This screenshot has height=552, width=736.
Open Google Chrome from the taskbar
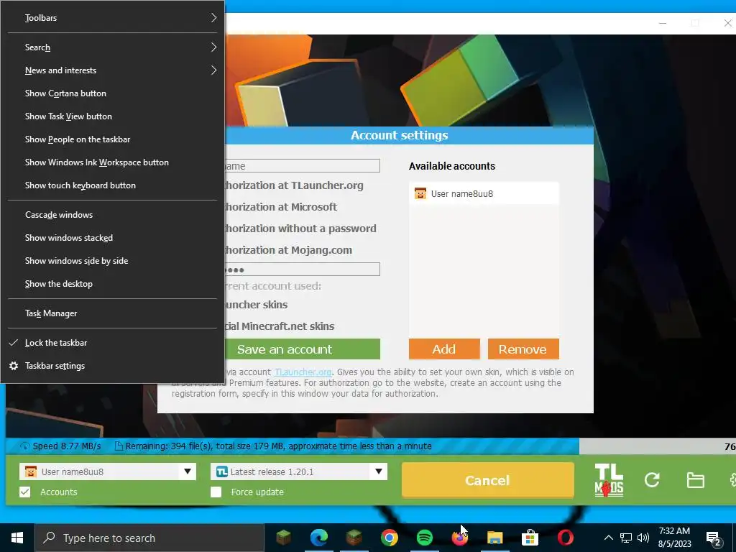[389, 538]
